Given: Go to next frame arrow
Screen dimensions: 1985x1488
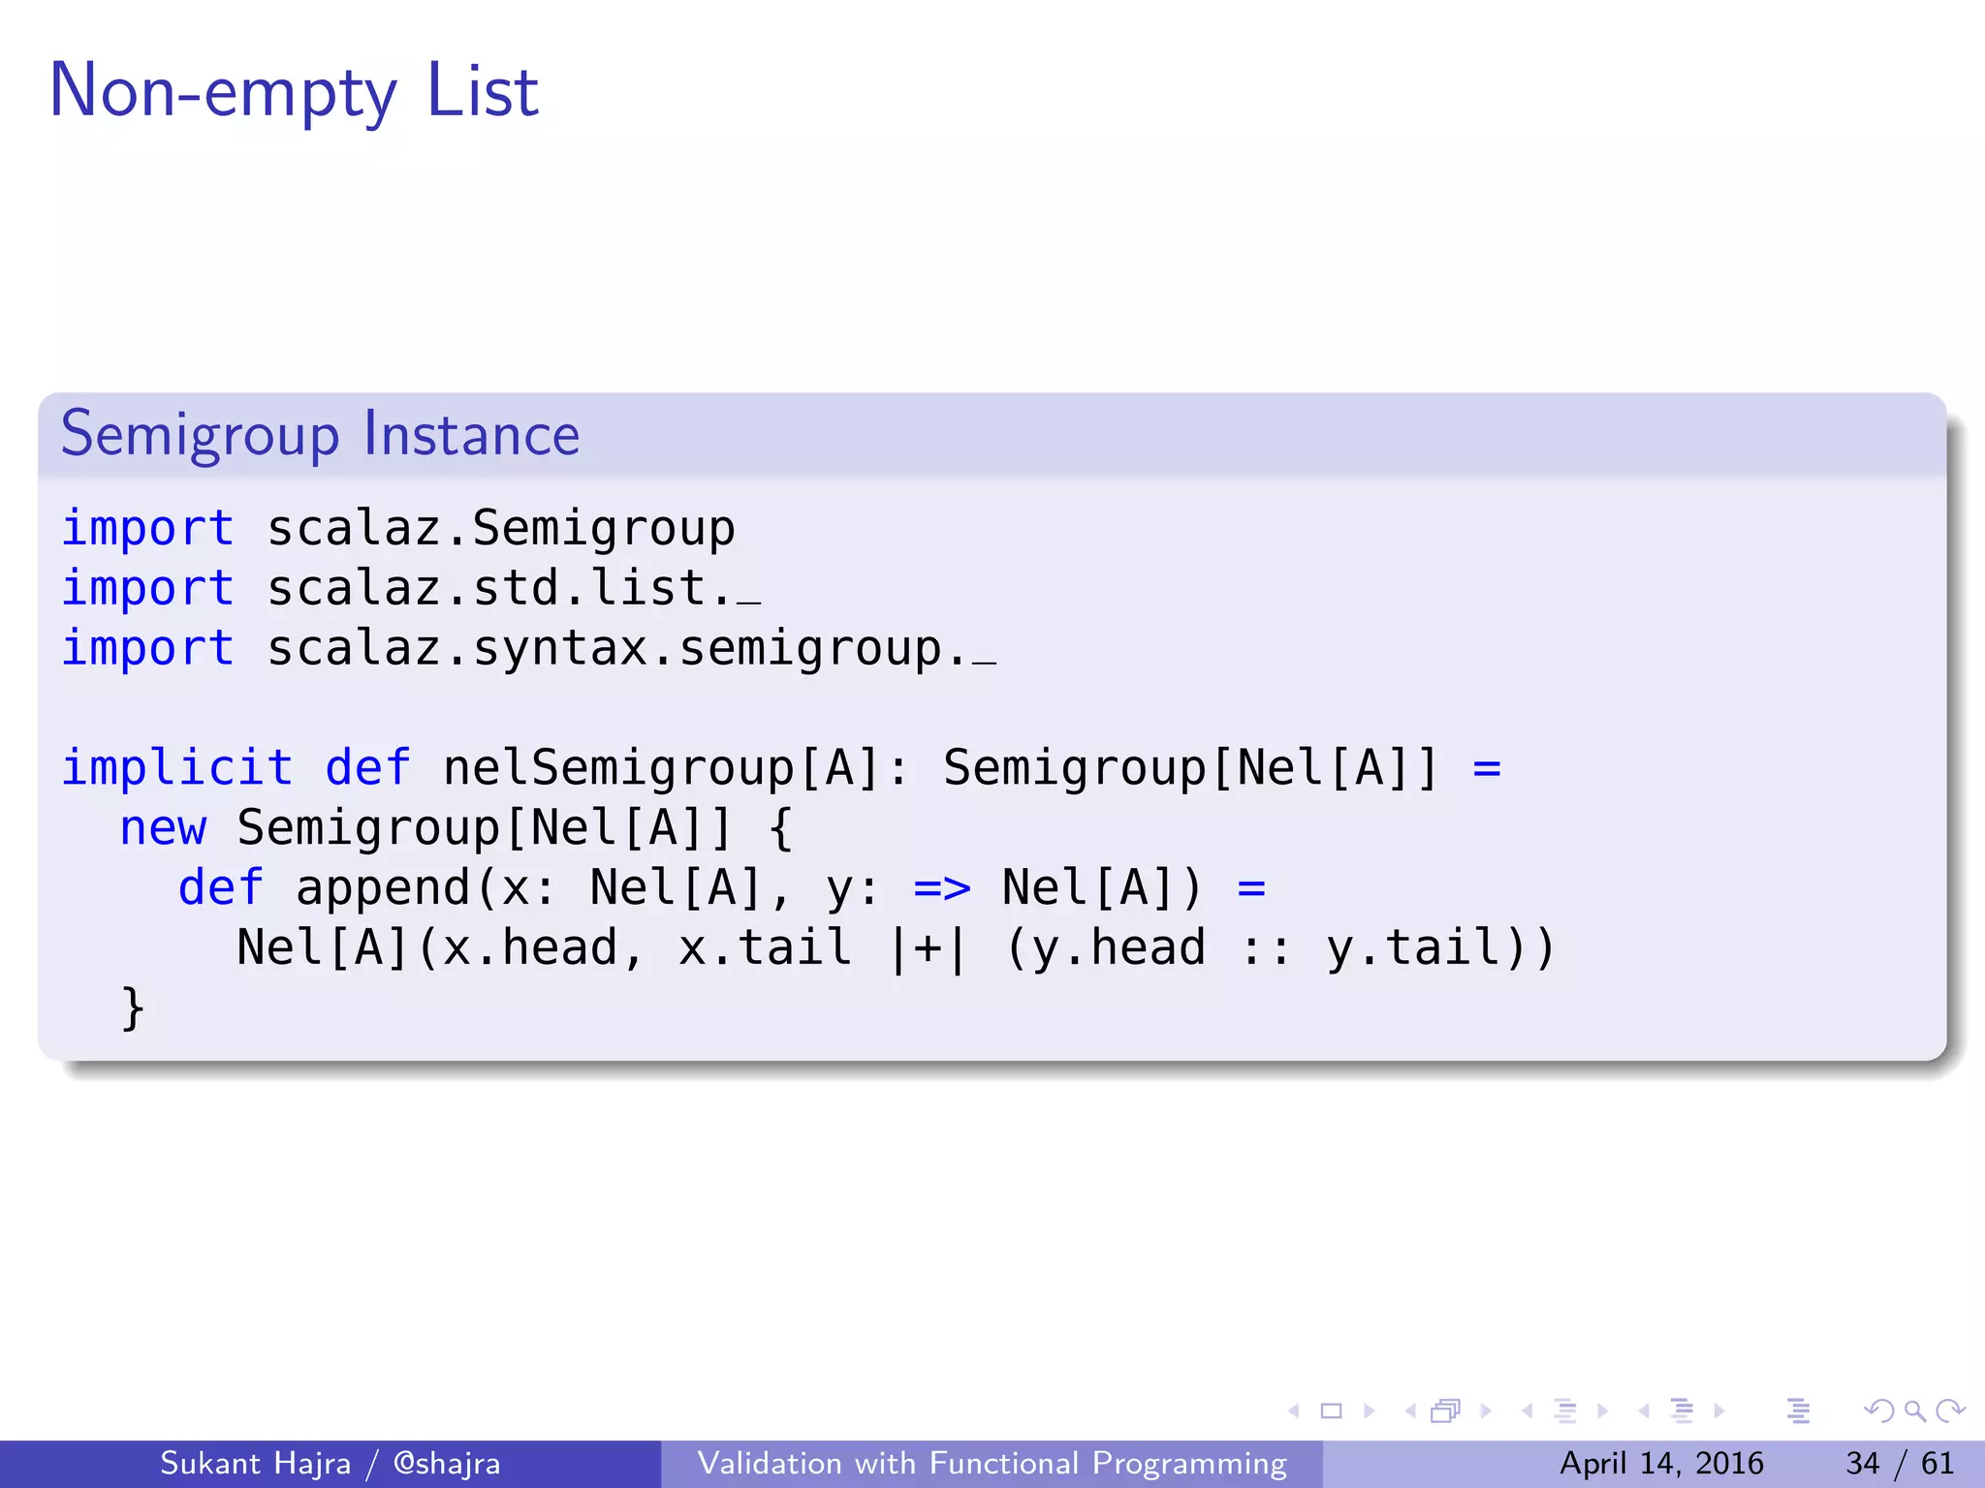Looking at the screenshot, I should [1486, 1411].
